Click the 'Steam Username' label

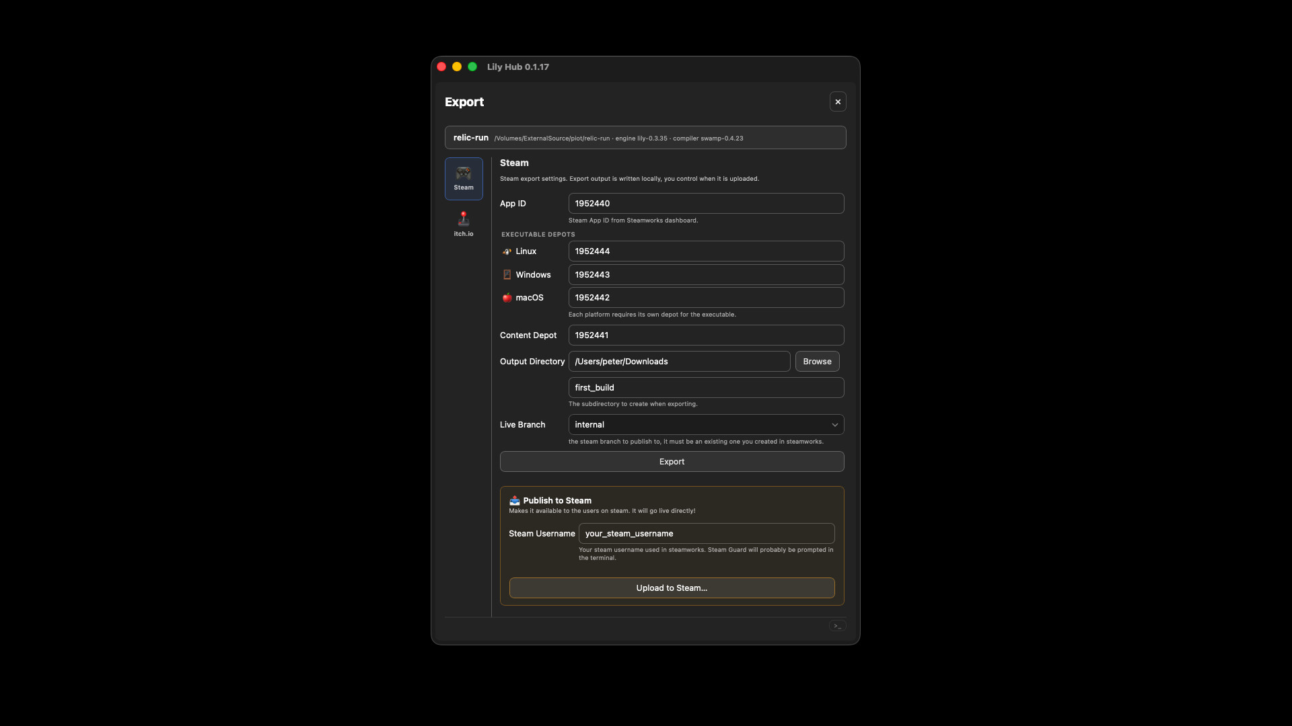(542, 534)
